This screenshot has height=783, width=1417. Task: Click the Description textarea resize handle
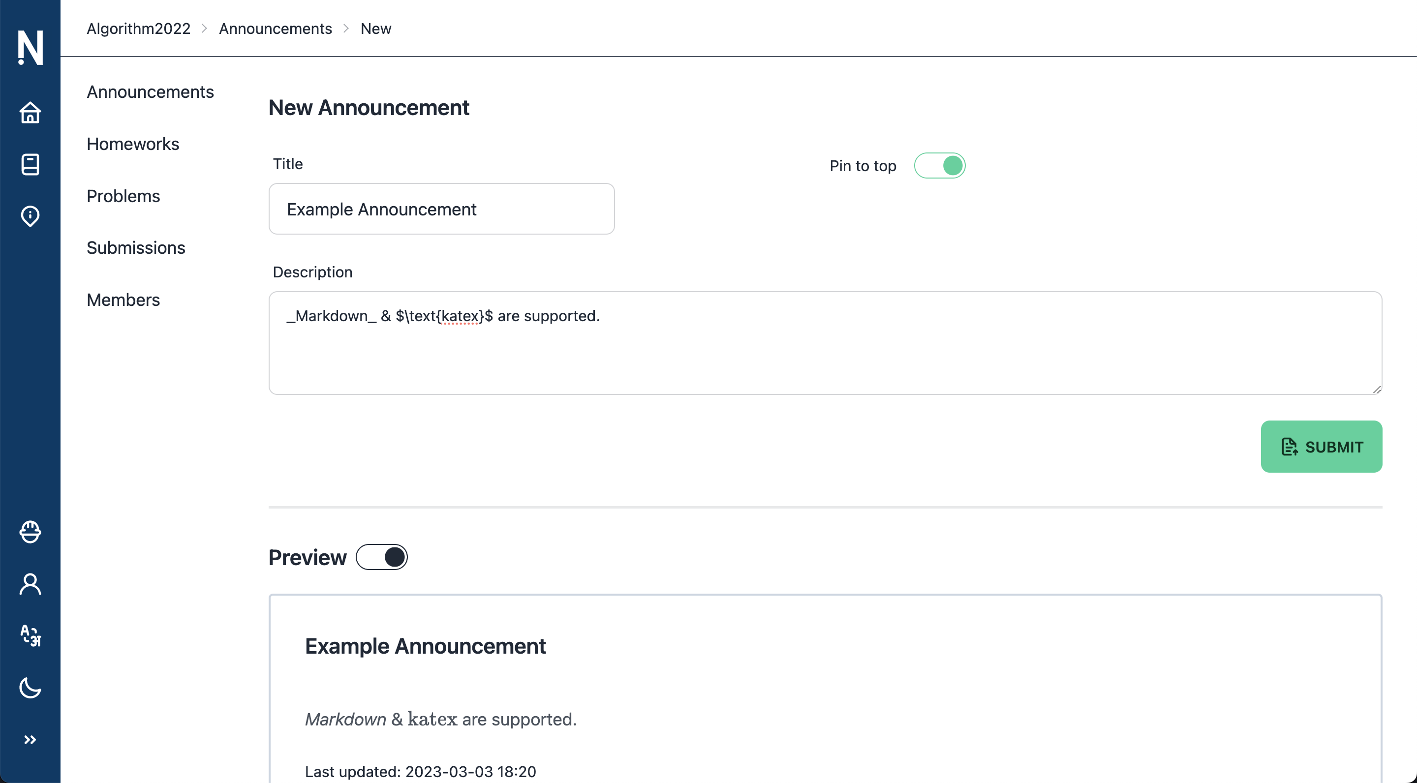pyautogui.click(x=1376, y=390)
